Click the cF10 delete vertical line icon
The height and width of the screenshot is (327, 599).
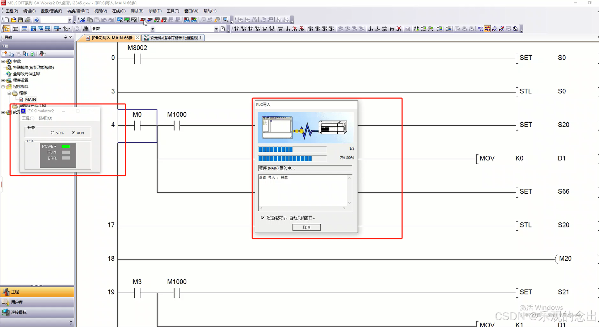(x=301, y=29)
